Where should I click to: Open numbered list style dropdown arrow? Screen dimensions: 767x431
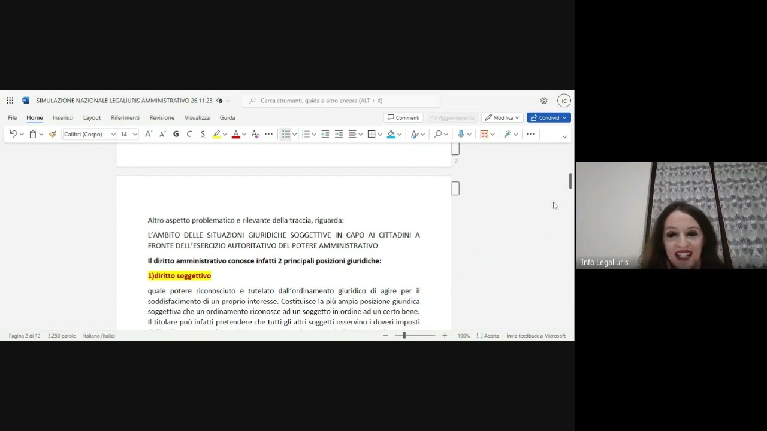click(x=313, y=134)
